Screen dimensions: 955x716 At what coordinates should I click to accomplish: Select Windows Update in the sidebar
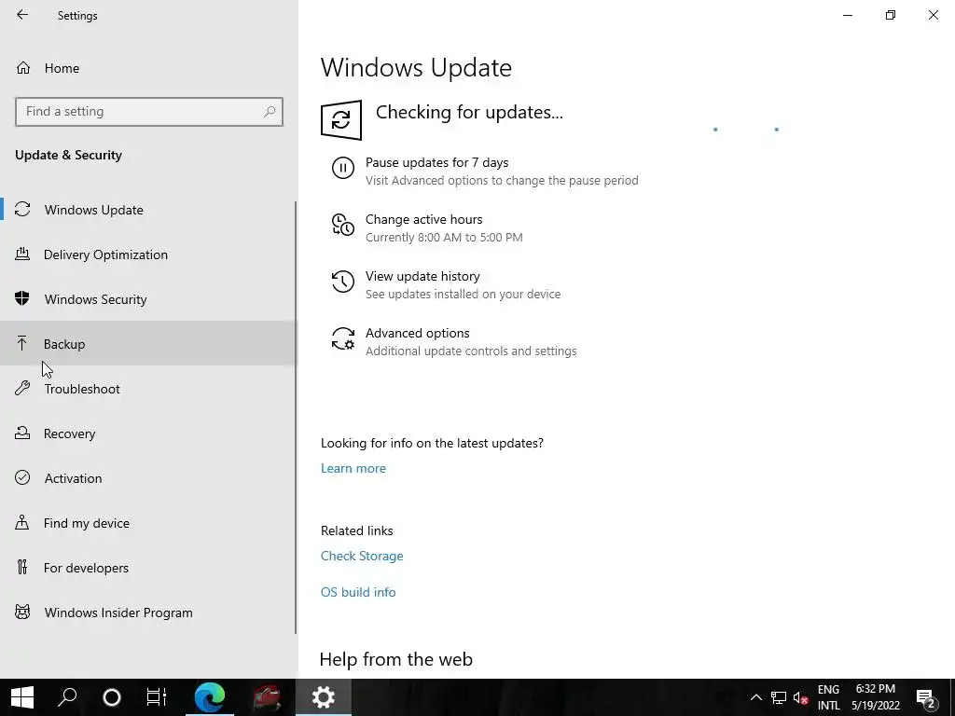(148, 210)
